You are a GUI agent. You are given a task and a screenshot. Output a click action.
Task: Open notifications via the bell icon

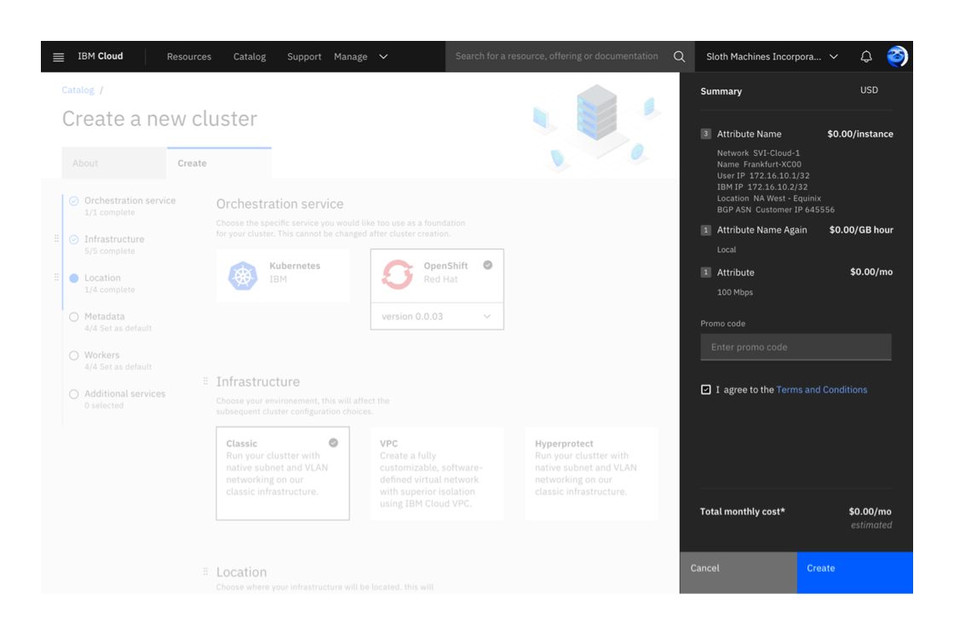point(865,56)
